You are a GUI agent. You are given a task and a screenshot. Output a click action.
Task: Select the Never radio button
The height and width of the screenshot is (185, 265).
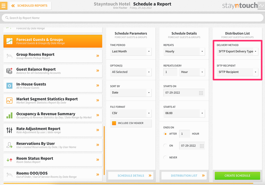pyautogui.click(x=165, y=158)
